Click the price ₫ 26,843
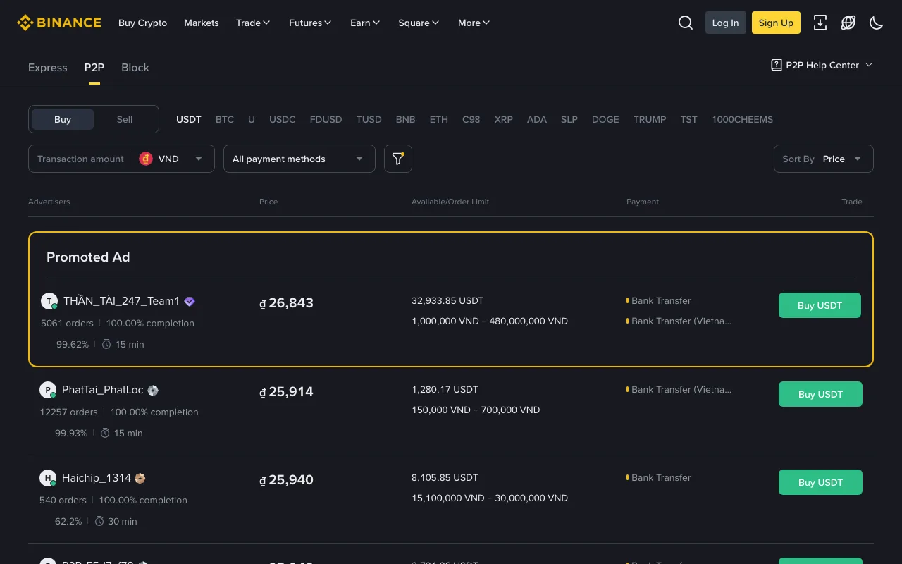 click(286, 303)
